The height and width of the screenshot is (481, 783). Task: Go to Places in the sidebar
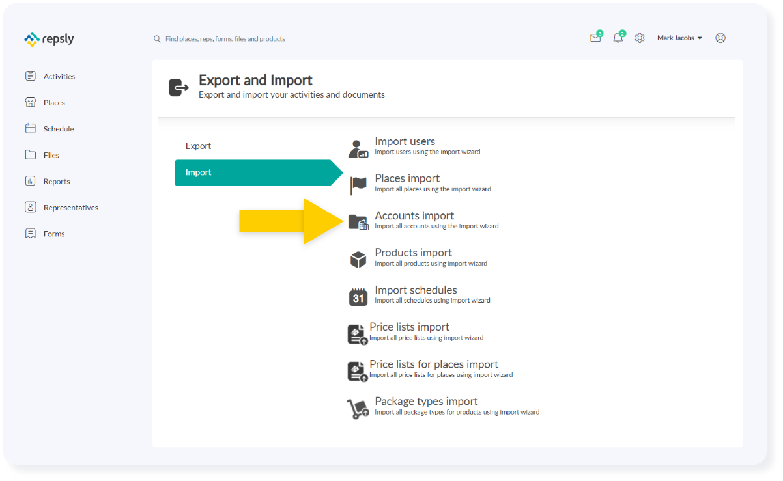click(x=54, y=103)
